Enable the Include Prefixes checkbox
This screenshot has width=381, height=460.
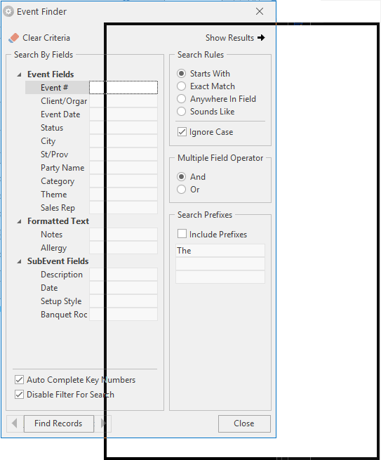pos(182,234)
